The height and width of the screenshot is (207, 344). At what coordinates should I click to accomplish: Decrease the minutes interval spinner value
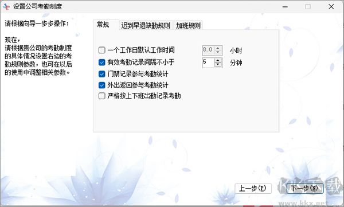click(x=218, y=65)
